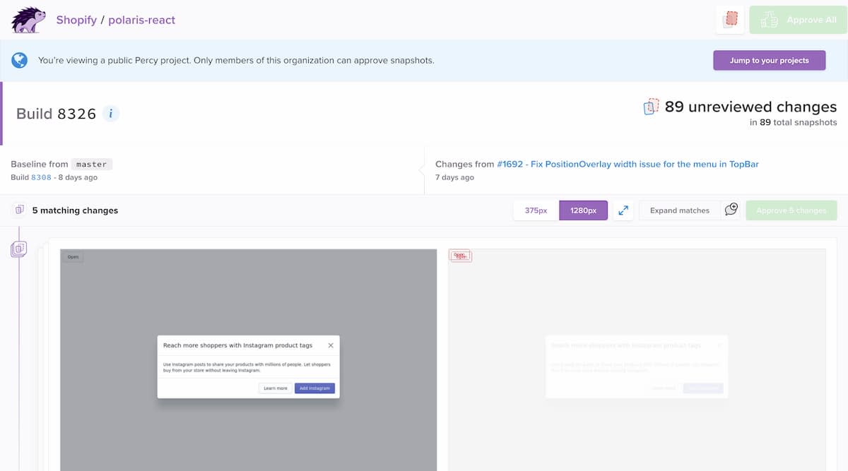
Task: Click Approve 5 changes button
Action: coord(791,210)
